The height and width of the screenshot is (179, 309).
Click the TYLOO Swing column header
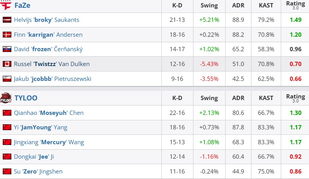(x=209, y=98)
